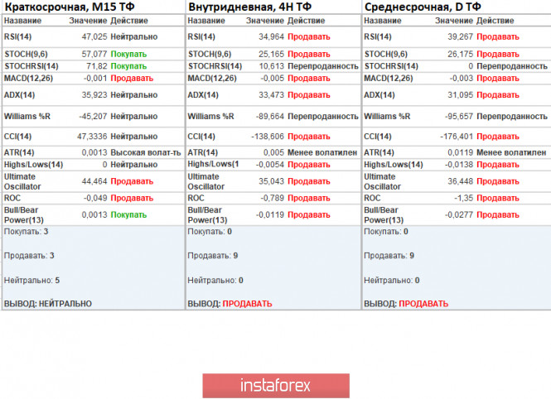
Task: Click the Нейтрально: 5 summary line
Action: click(x=31, y=281)
